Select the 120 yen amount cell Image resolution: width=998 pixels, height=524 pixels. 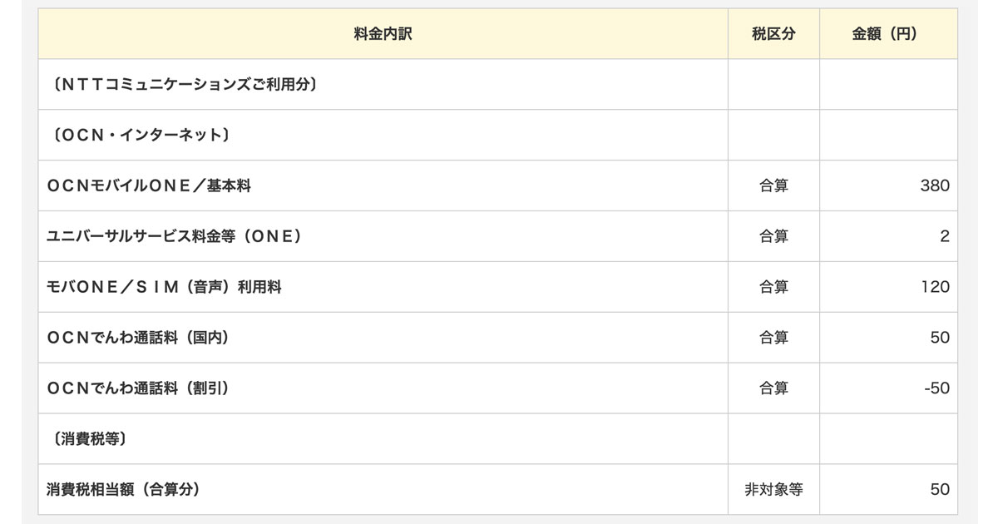934,287
